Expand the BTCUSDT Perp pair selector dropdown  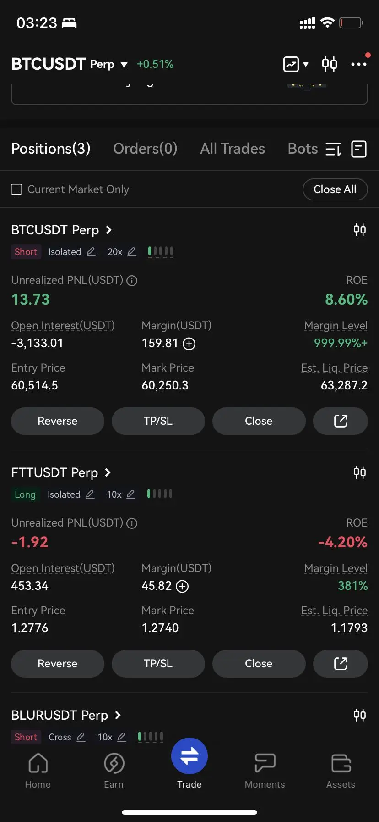124,64
